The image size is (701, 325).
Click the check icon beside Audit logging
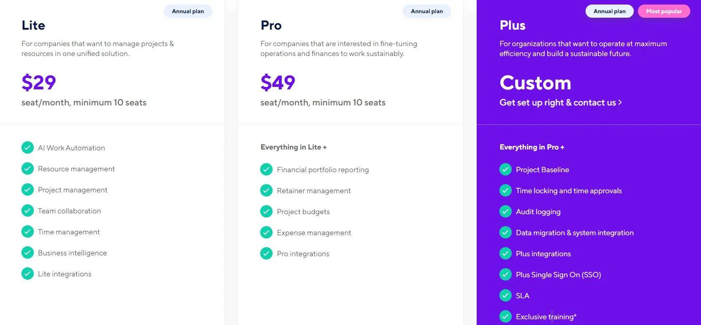coord(506,211)
